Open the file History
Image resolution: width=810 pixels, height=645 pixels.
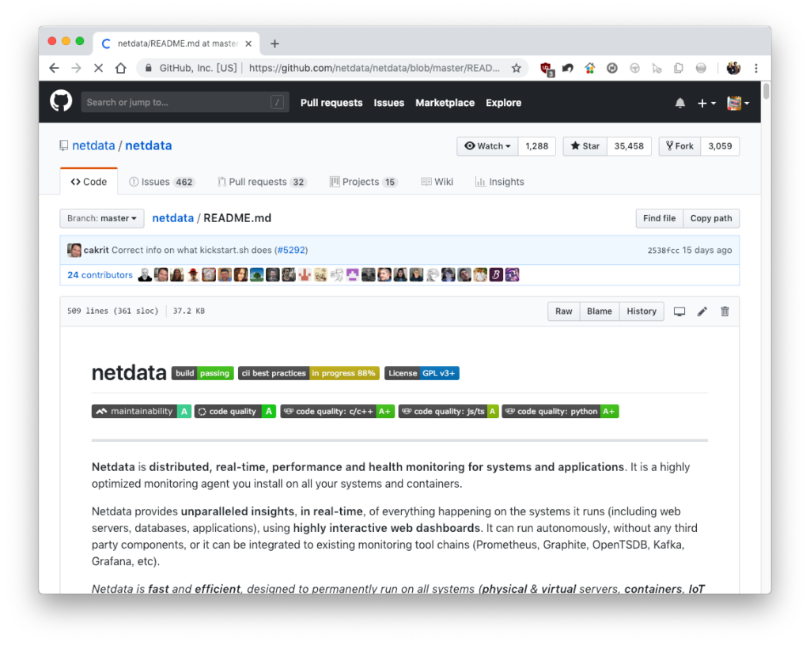[x=642, y=311]
